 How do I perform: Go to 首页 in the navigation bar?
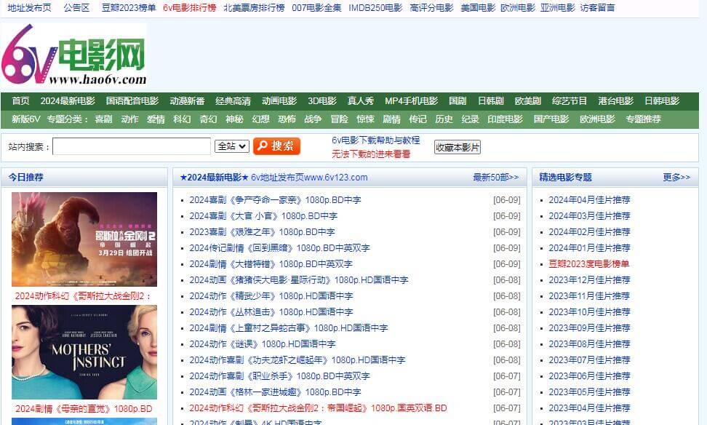20,101
